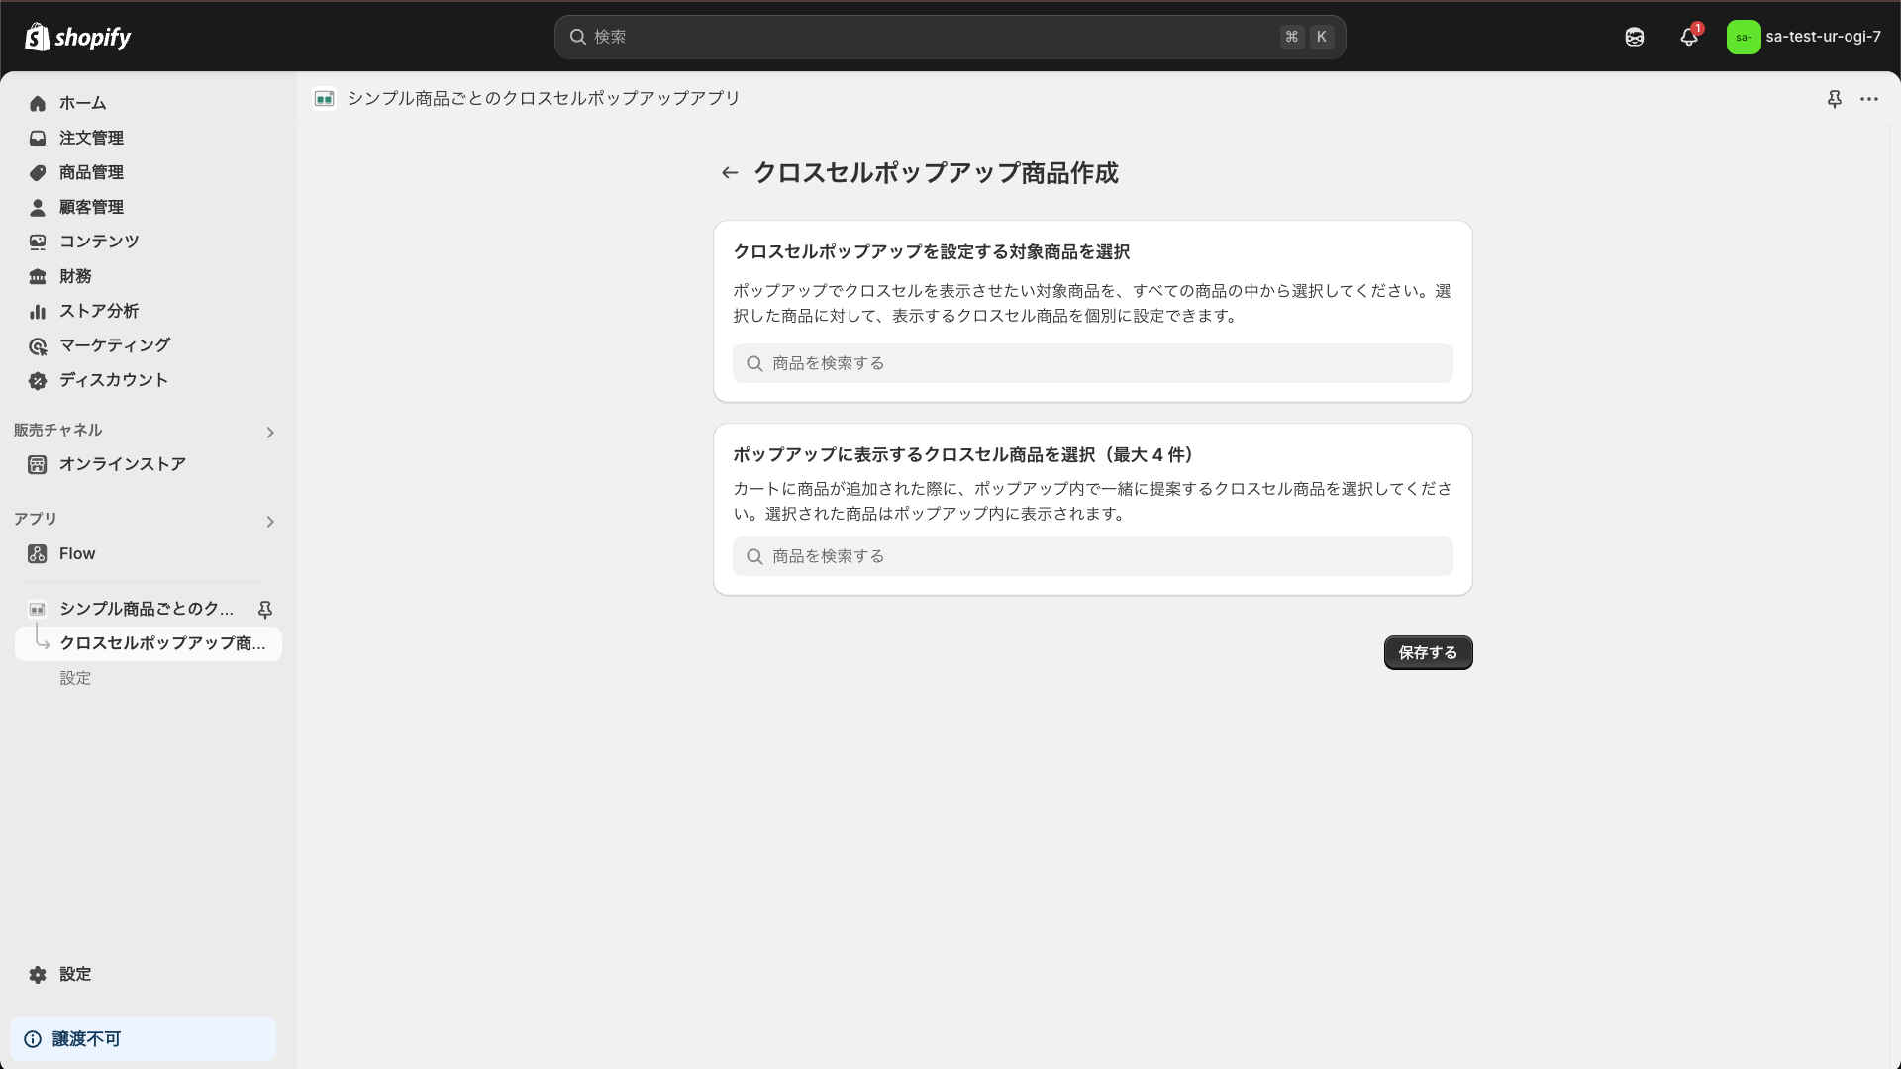
Task: Open マーケティング section
Action: pyautogui.click(x=114, y=345)
